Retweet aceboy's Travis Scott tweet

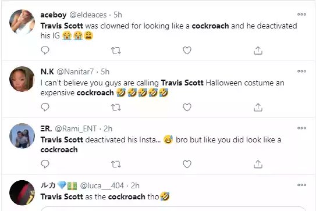click(x=116, y=51)
